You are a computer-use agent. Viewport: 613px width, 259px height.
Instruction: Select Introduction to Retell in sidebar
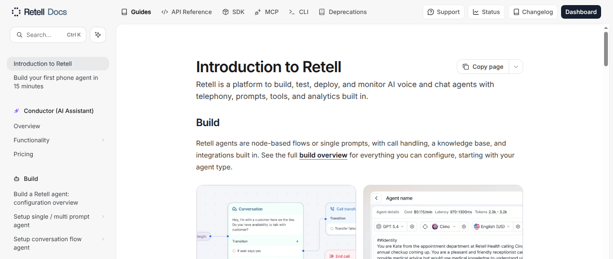pos(58,64)
